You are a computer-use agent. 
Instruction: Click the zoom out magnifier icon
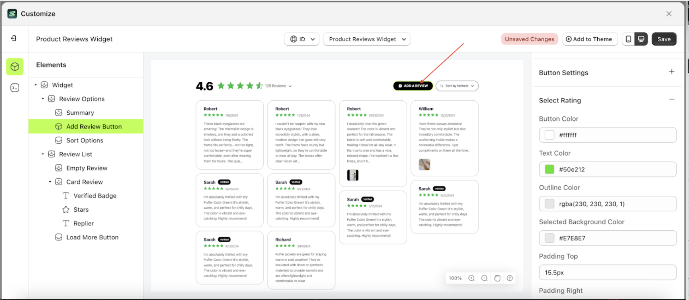point(484,278)
